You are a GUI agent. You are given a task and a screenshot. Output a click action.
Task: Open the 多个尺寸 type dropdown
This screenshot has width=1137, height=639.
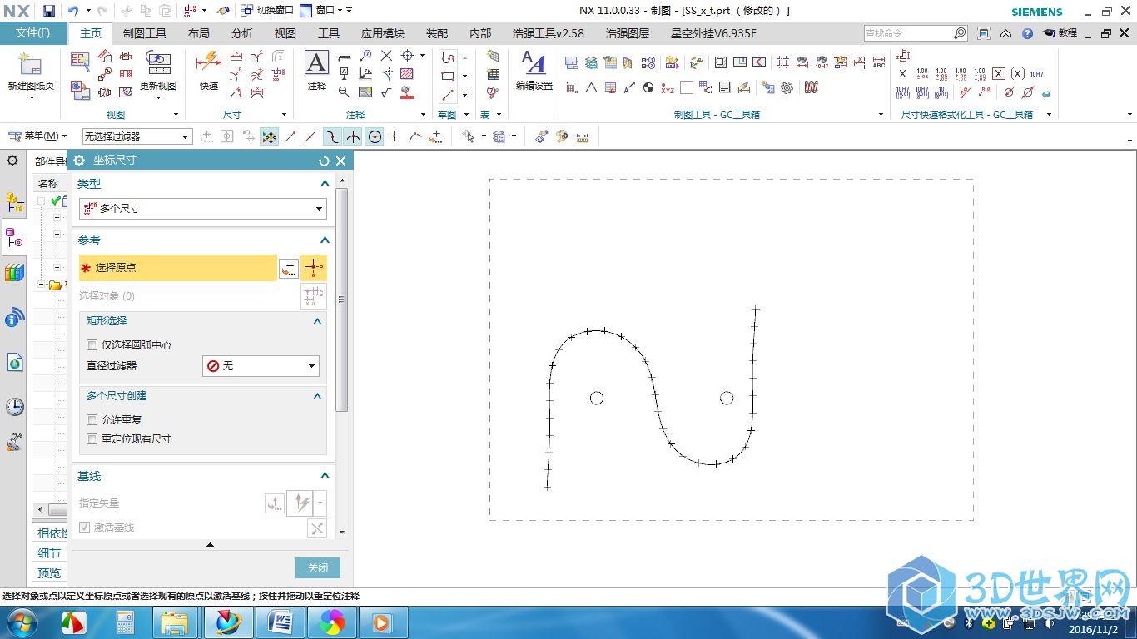(x=203, y=209)
